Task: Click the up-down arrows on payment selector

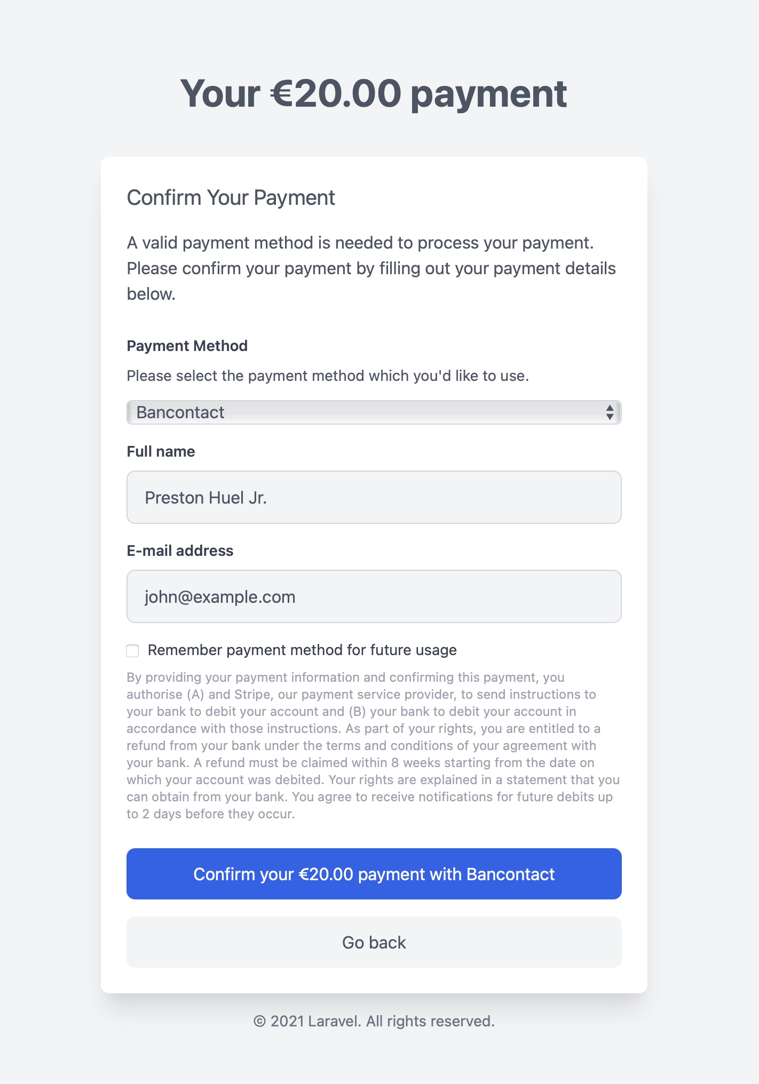Action: click(610, 412)
